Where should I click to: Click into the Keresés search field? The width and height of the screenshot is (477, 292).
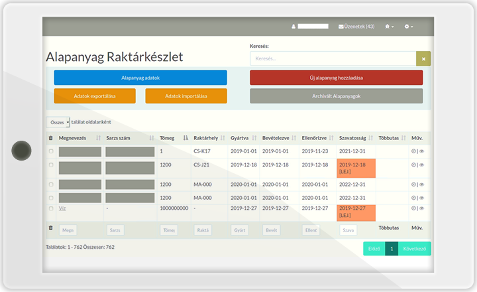tap(333, 58)
